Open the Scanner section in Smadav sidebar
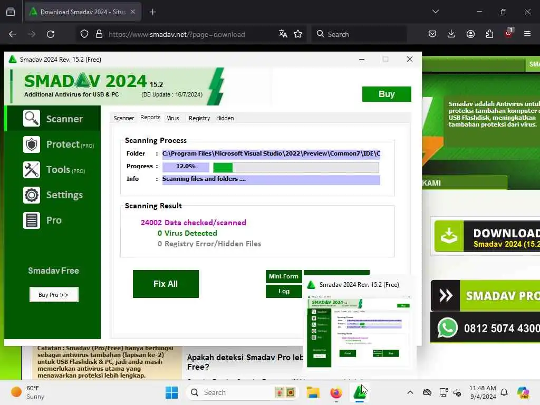Image resolution: width=540 pixels, height=405 pixels. 53,119
